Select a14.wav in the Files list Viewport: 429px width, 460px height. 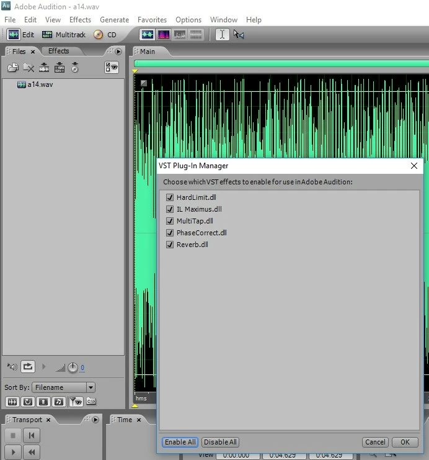pos(35,84)
